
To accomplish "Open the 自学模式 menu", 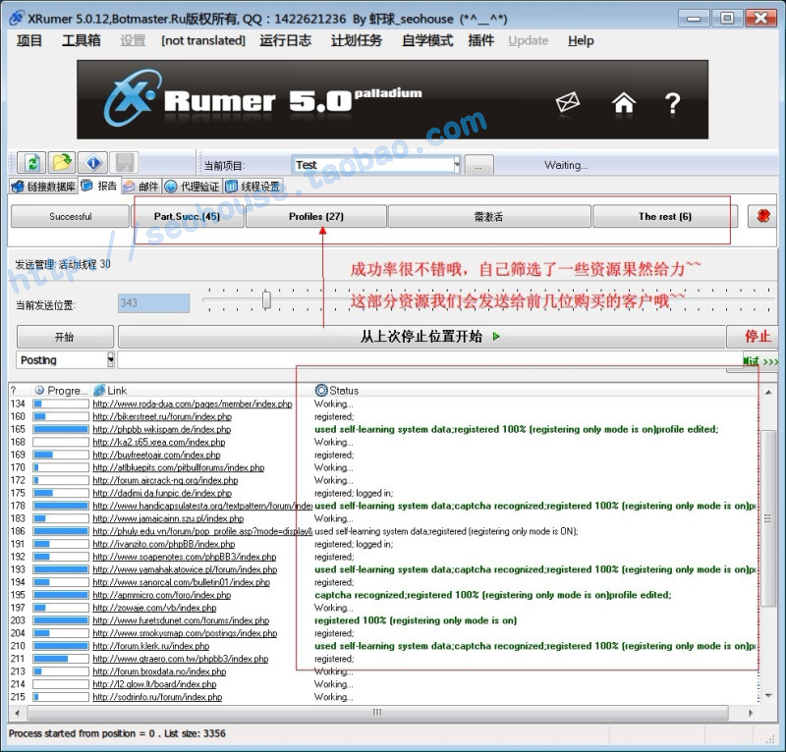I will coord(427,40).
